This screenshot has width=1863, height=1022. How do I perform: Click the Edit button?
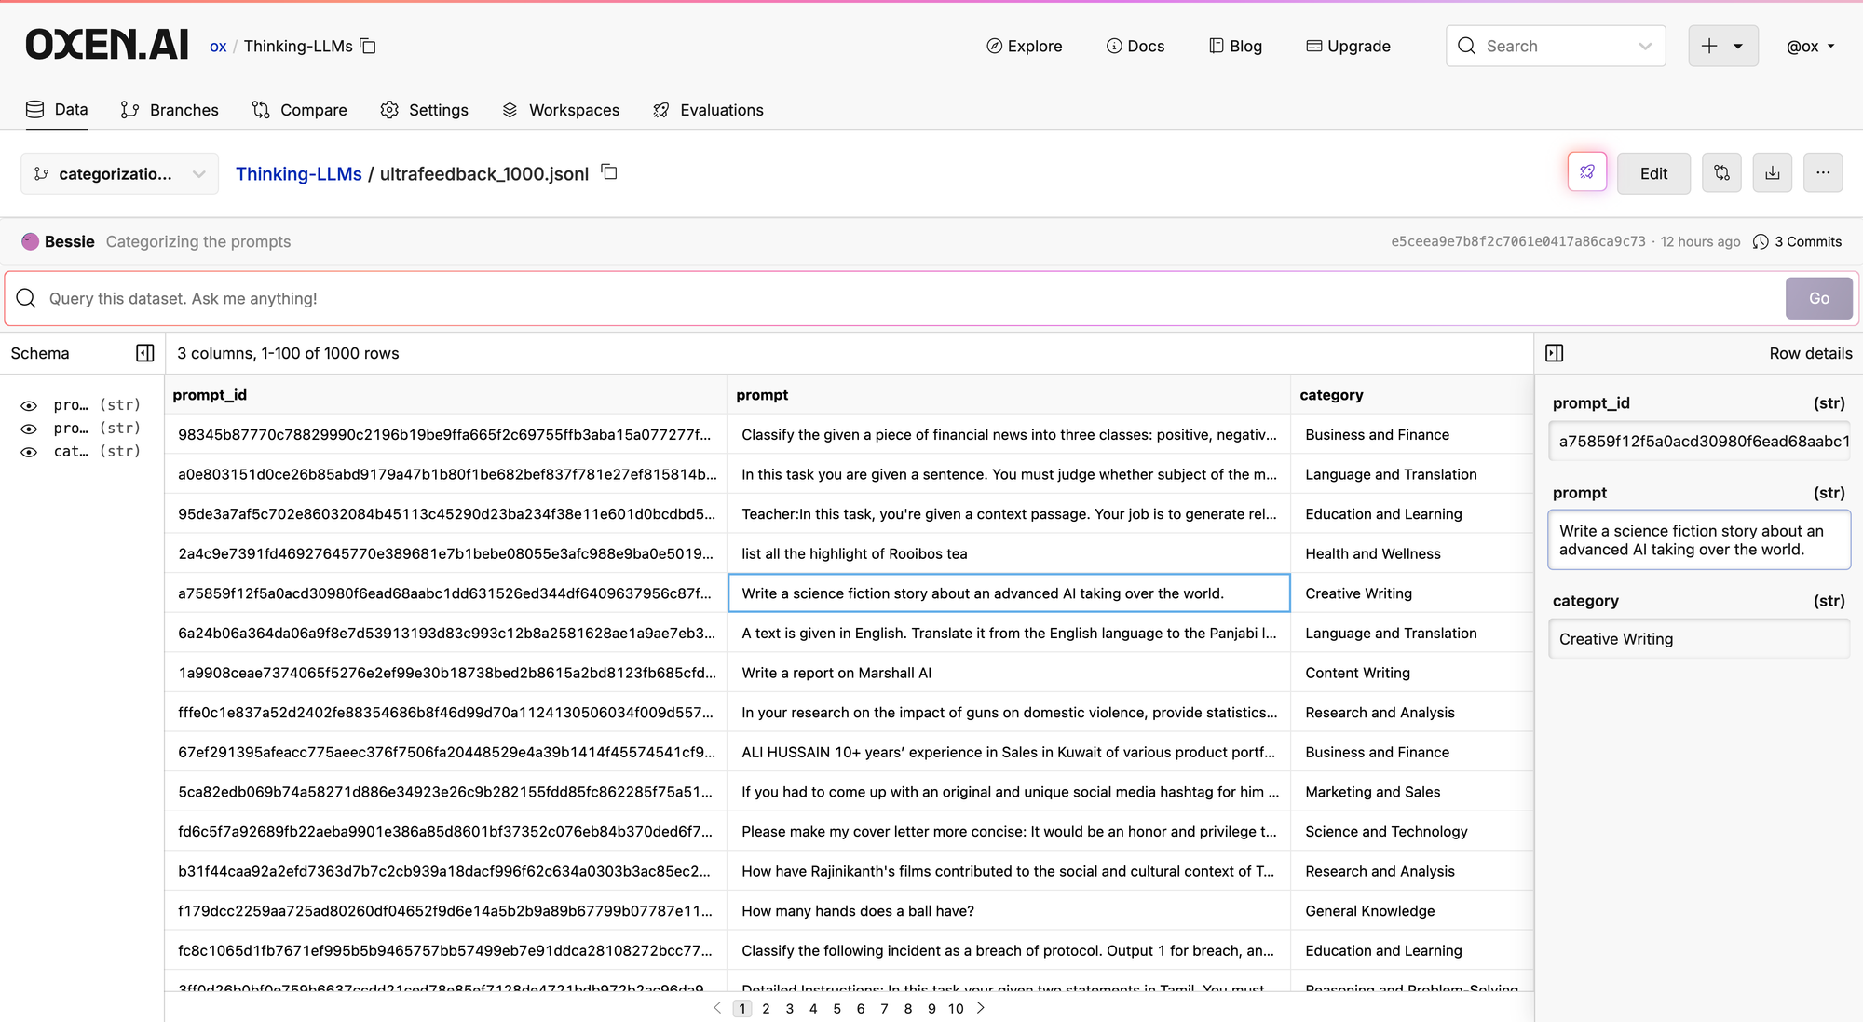tap(1653, 173)
